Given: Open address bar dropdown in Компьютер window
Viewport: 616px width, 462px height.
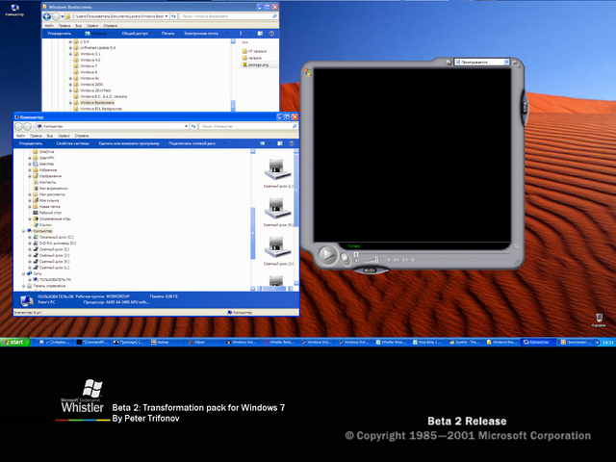Looking at the screenshot, I should coord(186,126).
